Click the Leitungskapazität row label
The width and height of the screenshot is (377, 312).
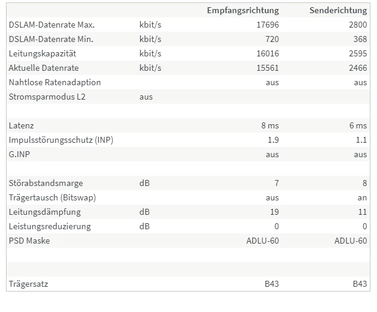[x=43, y=53]
